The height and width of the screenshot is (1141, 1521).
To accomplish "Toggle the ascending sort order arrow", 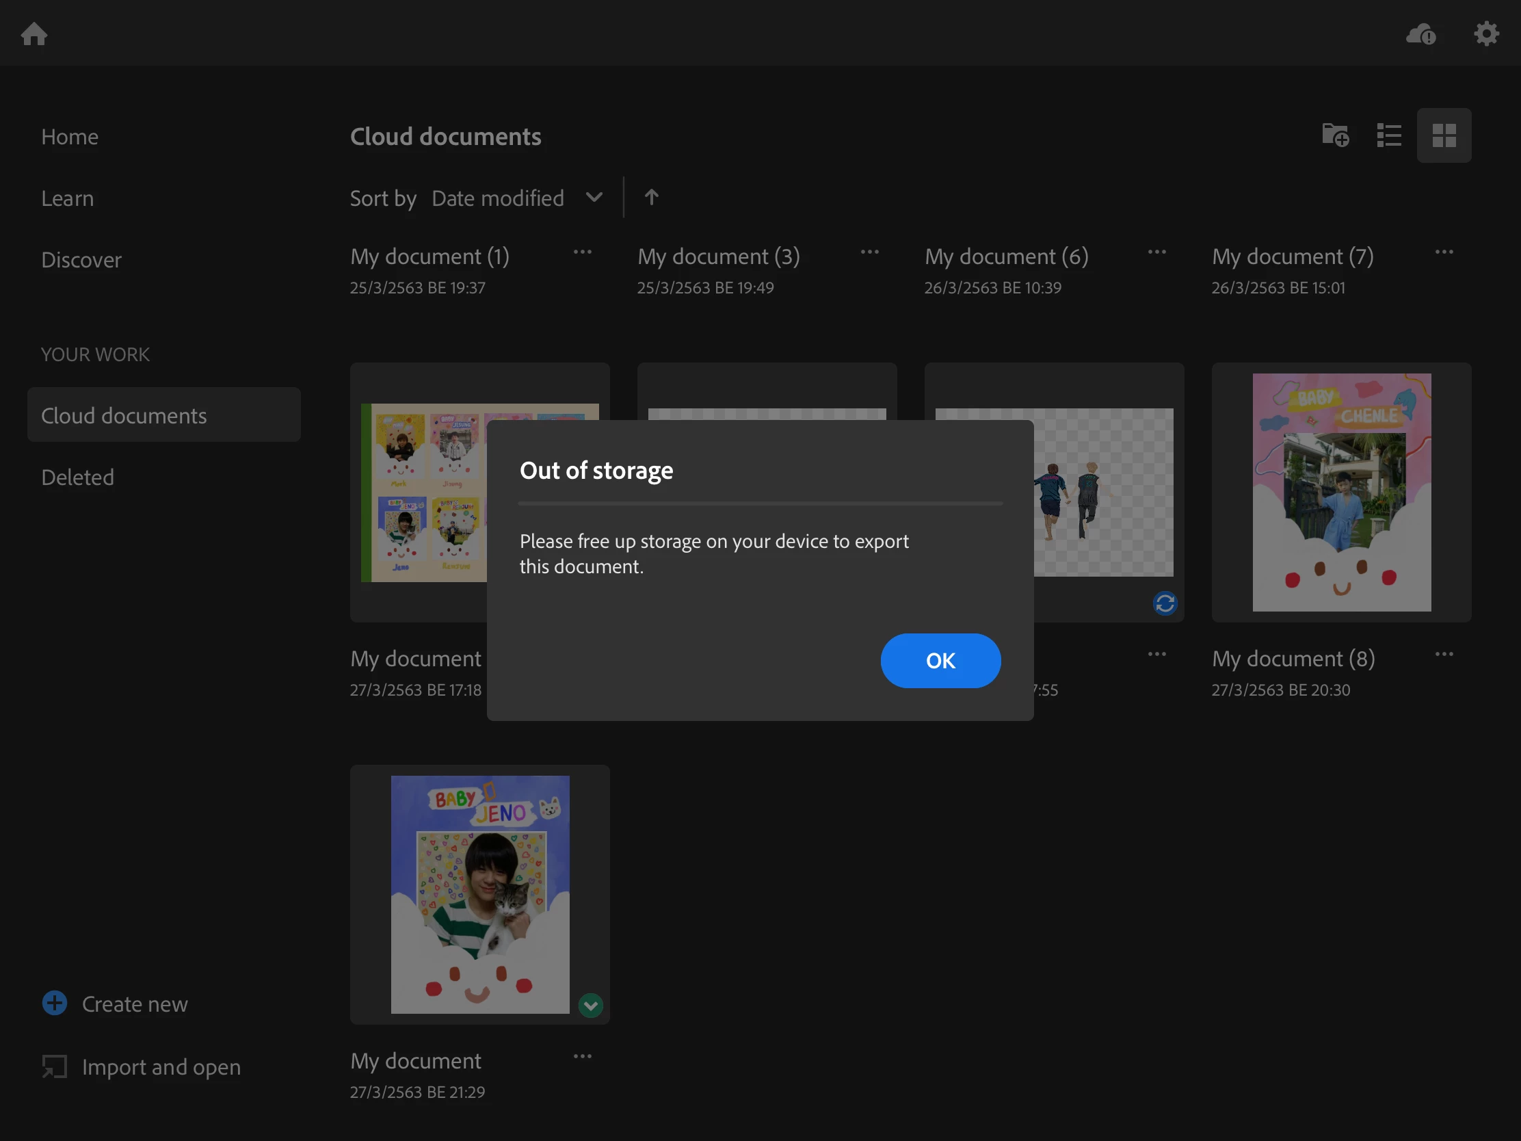I will click(x=651, y=198).
